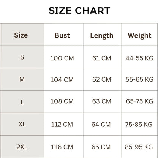Select the 85-95 KG weight cell

point(139,147)
